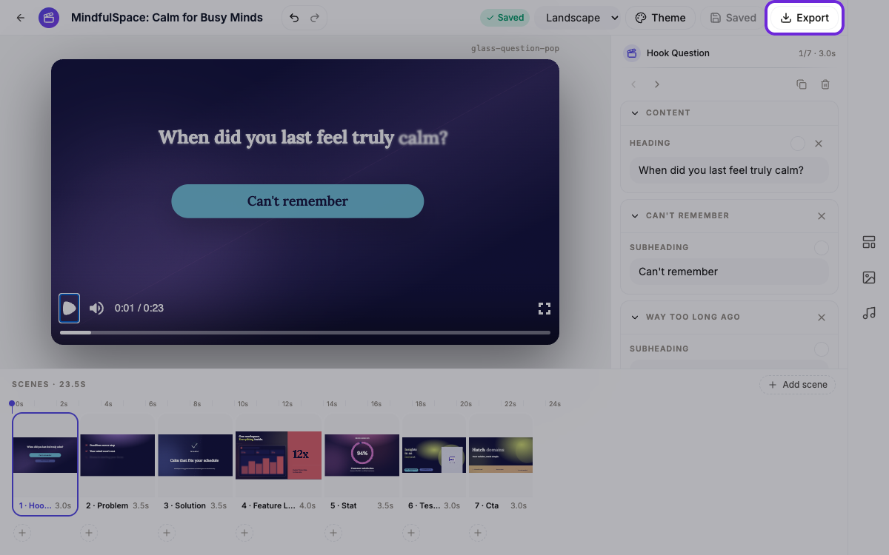Open the image media panel icon
The image size is (889, 555).
[869, 277]
